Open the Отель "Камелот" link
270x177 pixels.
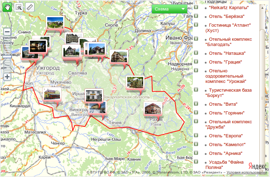click(x=227, y=145)
